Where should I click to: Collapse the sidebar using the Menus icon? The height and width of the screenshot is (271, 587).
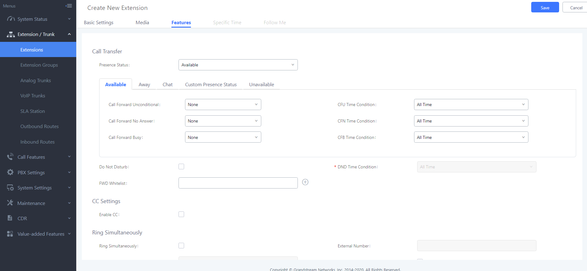coord(69,6)
